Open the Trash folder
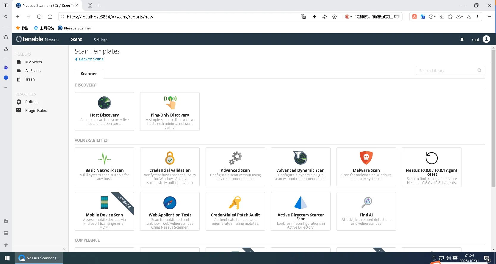 [x=30, y=79]
